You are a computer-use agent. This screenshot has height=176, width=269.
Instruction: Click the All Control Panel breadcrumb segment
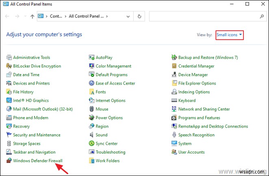86,16
